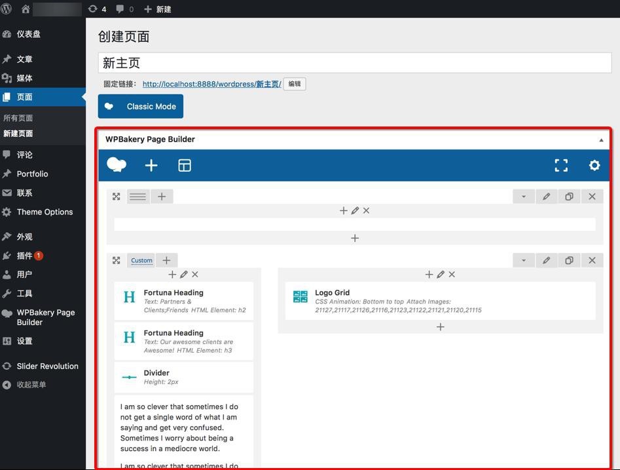
Task: Click the move handle of Custom row
Action: point(117,260)
